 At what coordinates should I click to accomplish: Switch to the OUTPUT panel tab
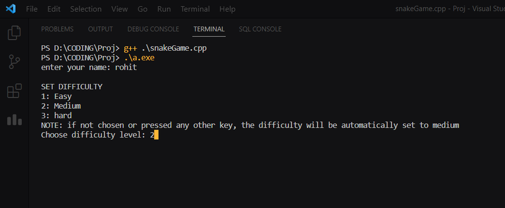click(100, 29)
